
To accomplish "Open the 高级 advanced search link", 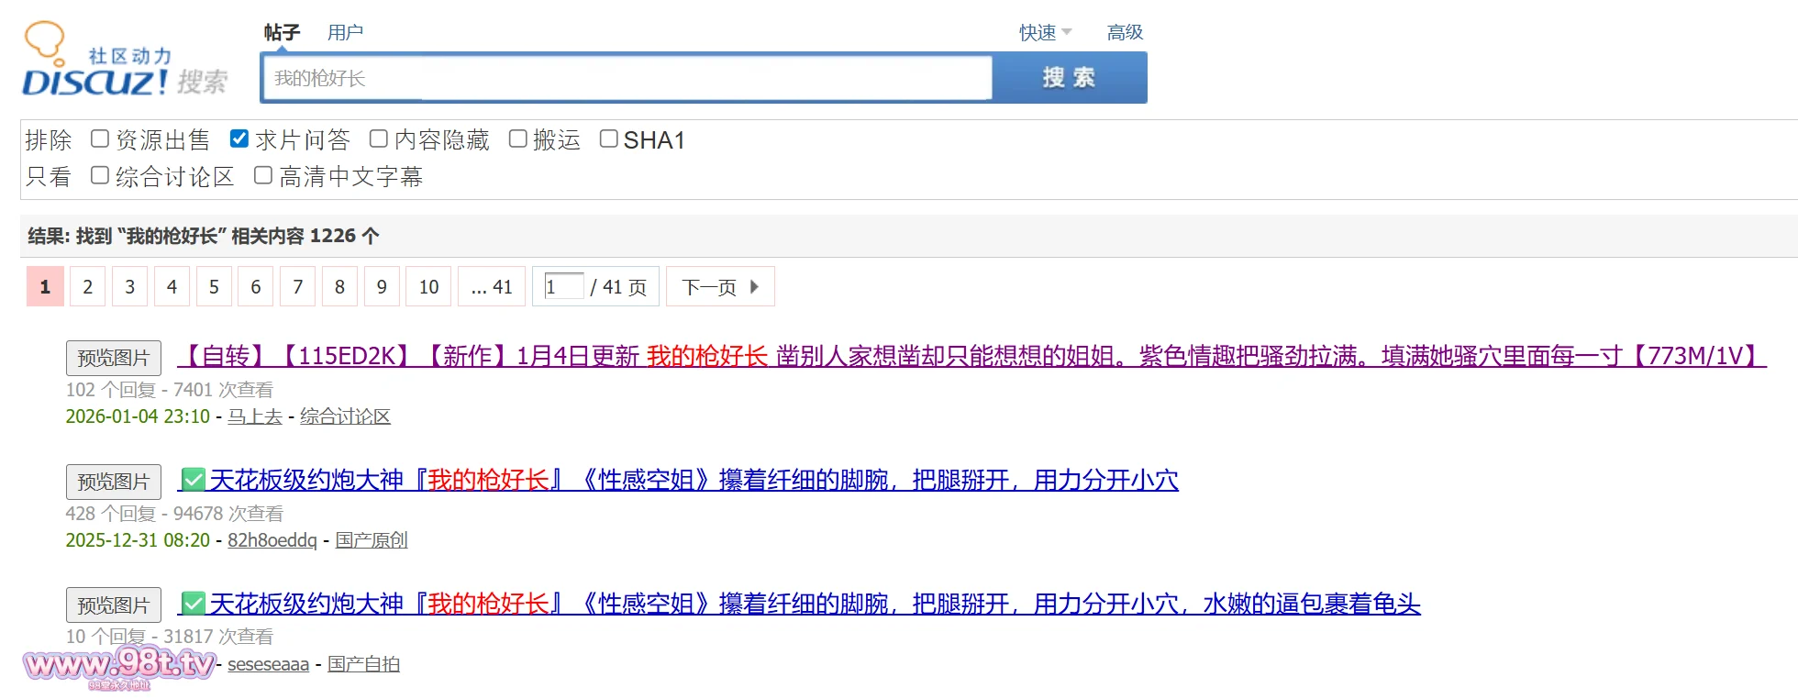I will coord(1125,33).
